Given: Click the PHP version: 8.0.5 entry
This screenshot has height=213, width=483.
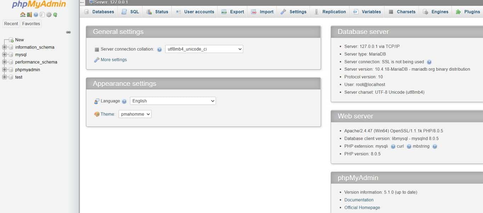Looking at the screenshot, I should click(362, 154).
